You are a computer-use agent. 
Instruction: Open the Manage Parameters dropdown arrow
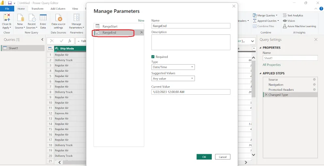[83, 28]
